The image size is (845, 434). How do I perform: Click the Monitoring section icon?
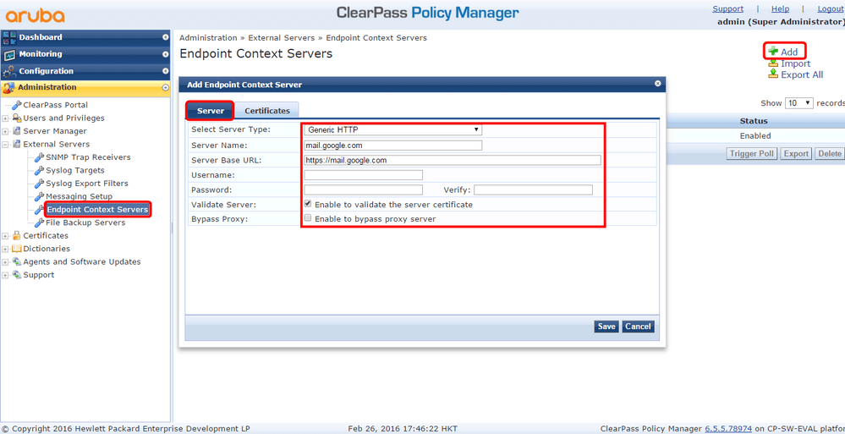pos(9,54)
